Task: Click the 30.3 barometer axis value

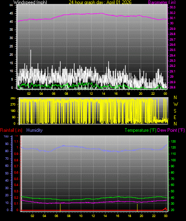Action: pos(172,8)
